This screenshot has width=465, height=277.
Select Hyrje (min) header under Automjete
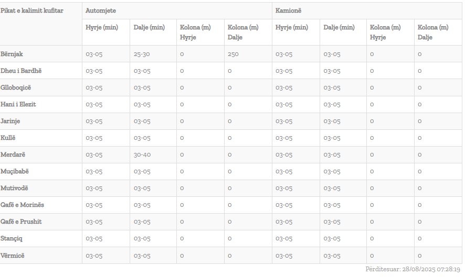[102, 27]
